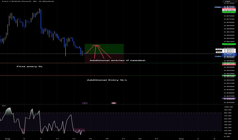Image resolution: width=238 pixels, height=140 pixels.
Task: Click the green 0.85343 price tag
Action: [229, 76]
